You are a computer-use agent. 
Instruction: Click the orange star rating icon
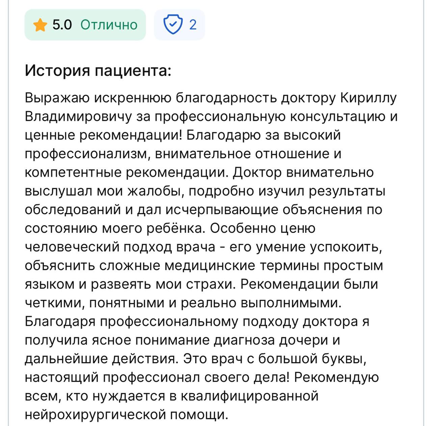coord(40,25)
